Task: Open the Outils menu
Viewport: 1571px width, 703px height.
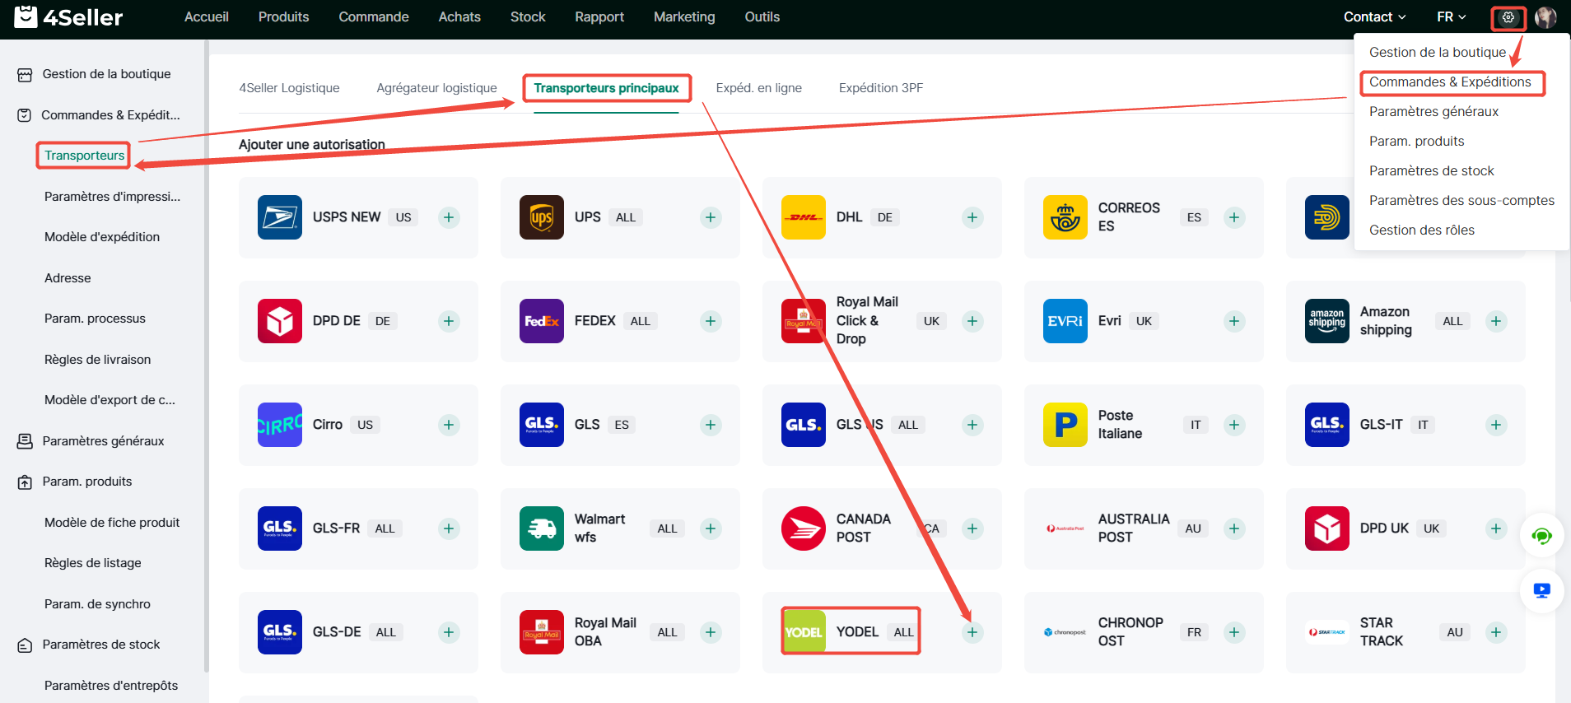Action: 762,16
